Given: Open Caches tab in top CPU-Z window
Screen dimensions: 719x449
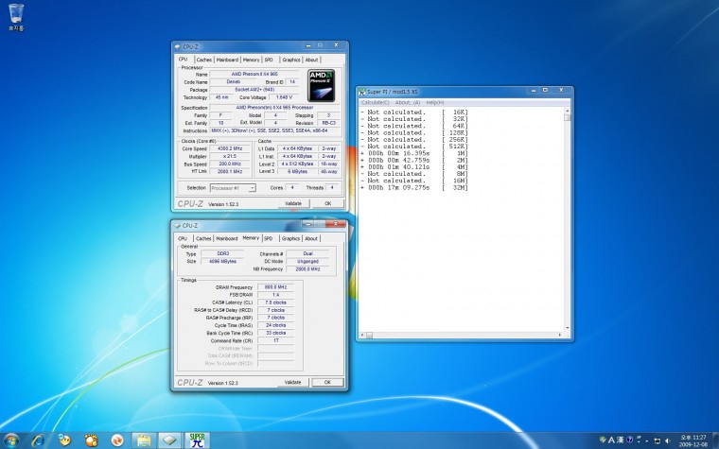Looking at the screenshot, I should pyautogui.click(x=204, y=60).
